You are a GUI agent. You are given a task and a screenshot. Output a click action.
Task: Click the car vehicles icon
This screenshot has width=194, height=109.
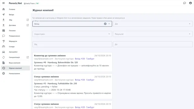(x=4, y=52)
